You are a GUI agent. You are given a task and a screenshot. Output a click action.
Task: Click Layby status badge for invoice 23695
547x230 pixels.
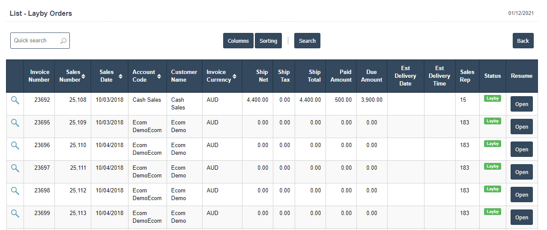[492, 121]
